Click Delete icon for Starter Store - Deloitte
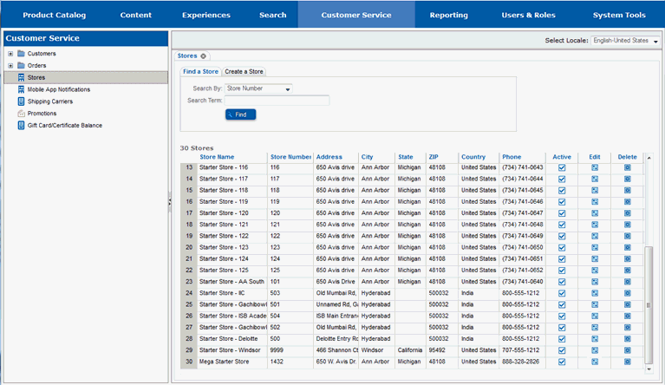 pyautogui.click(x=627, y=339)
